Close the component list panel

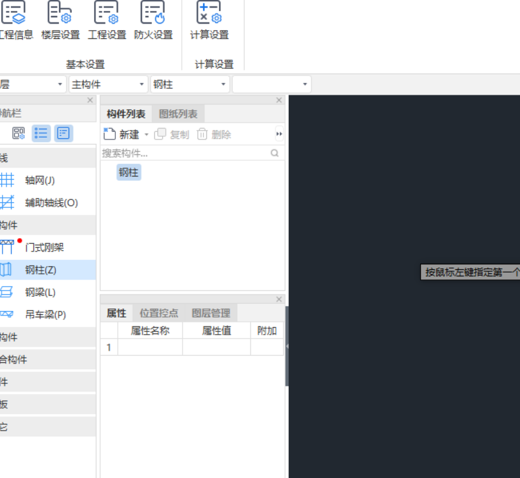[279, 100]
